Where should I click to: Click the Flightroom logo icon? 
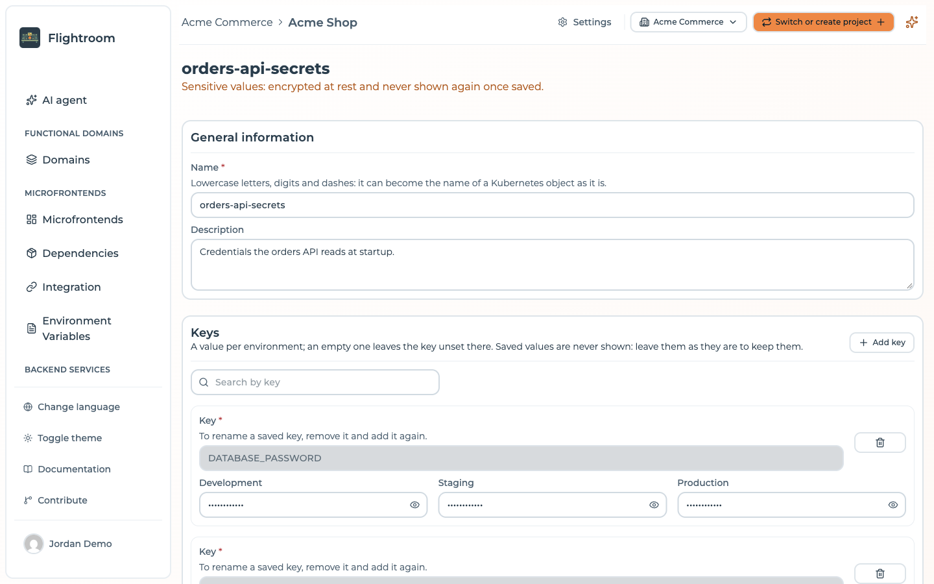tap(30, 38)
